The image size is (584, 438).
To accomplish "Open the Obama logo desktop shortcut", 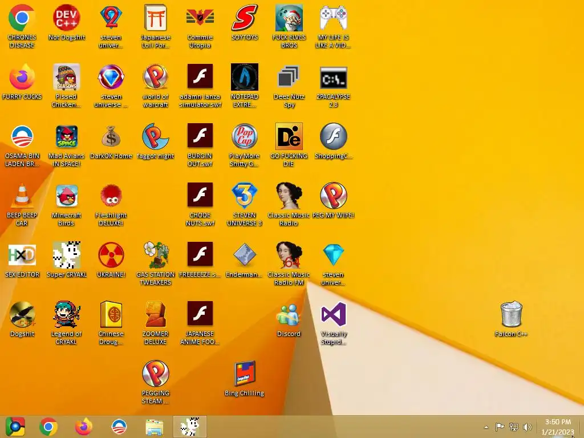I will (x=22, y=136).
